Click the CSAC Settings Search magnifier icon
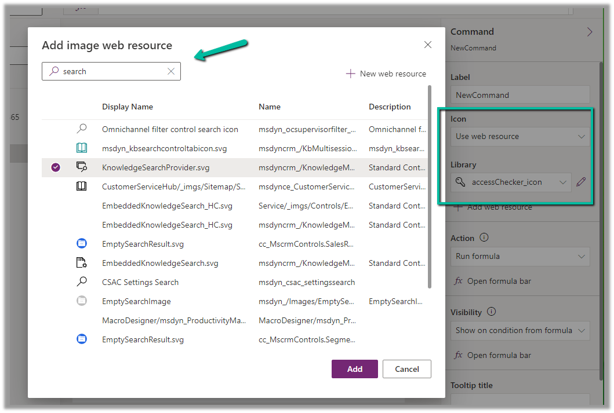 tap(82, 282)
